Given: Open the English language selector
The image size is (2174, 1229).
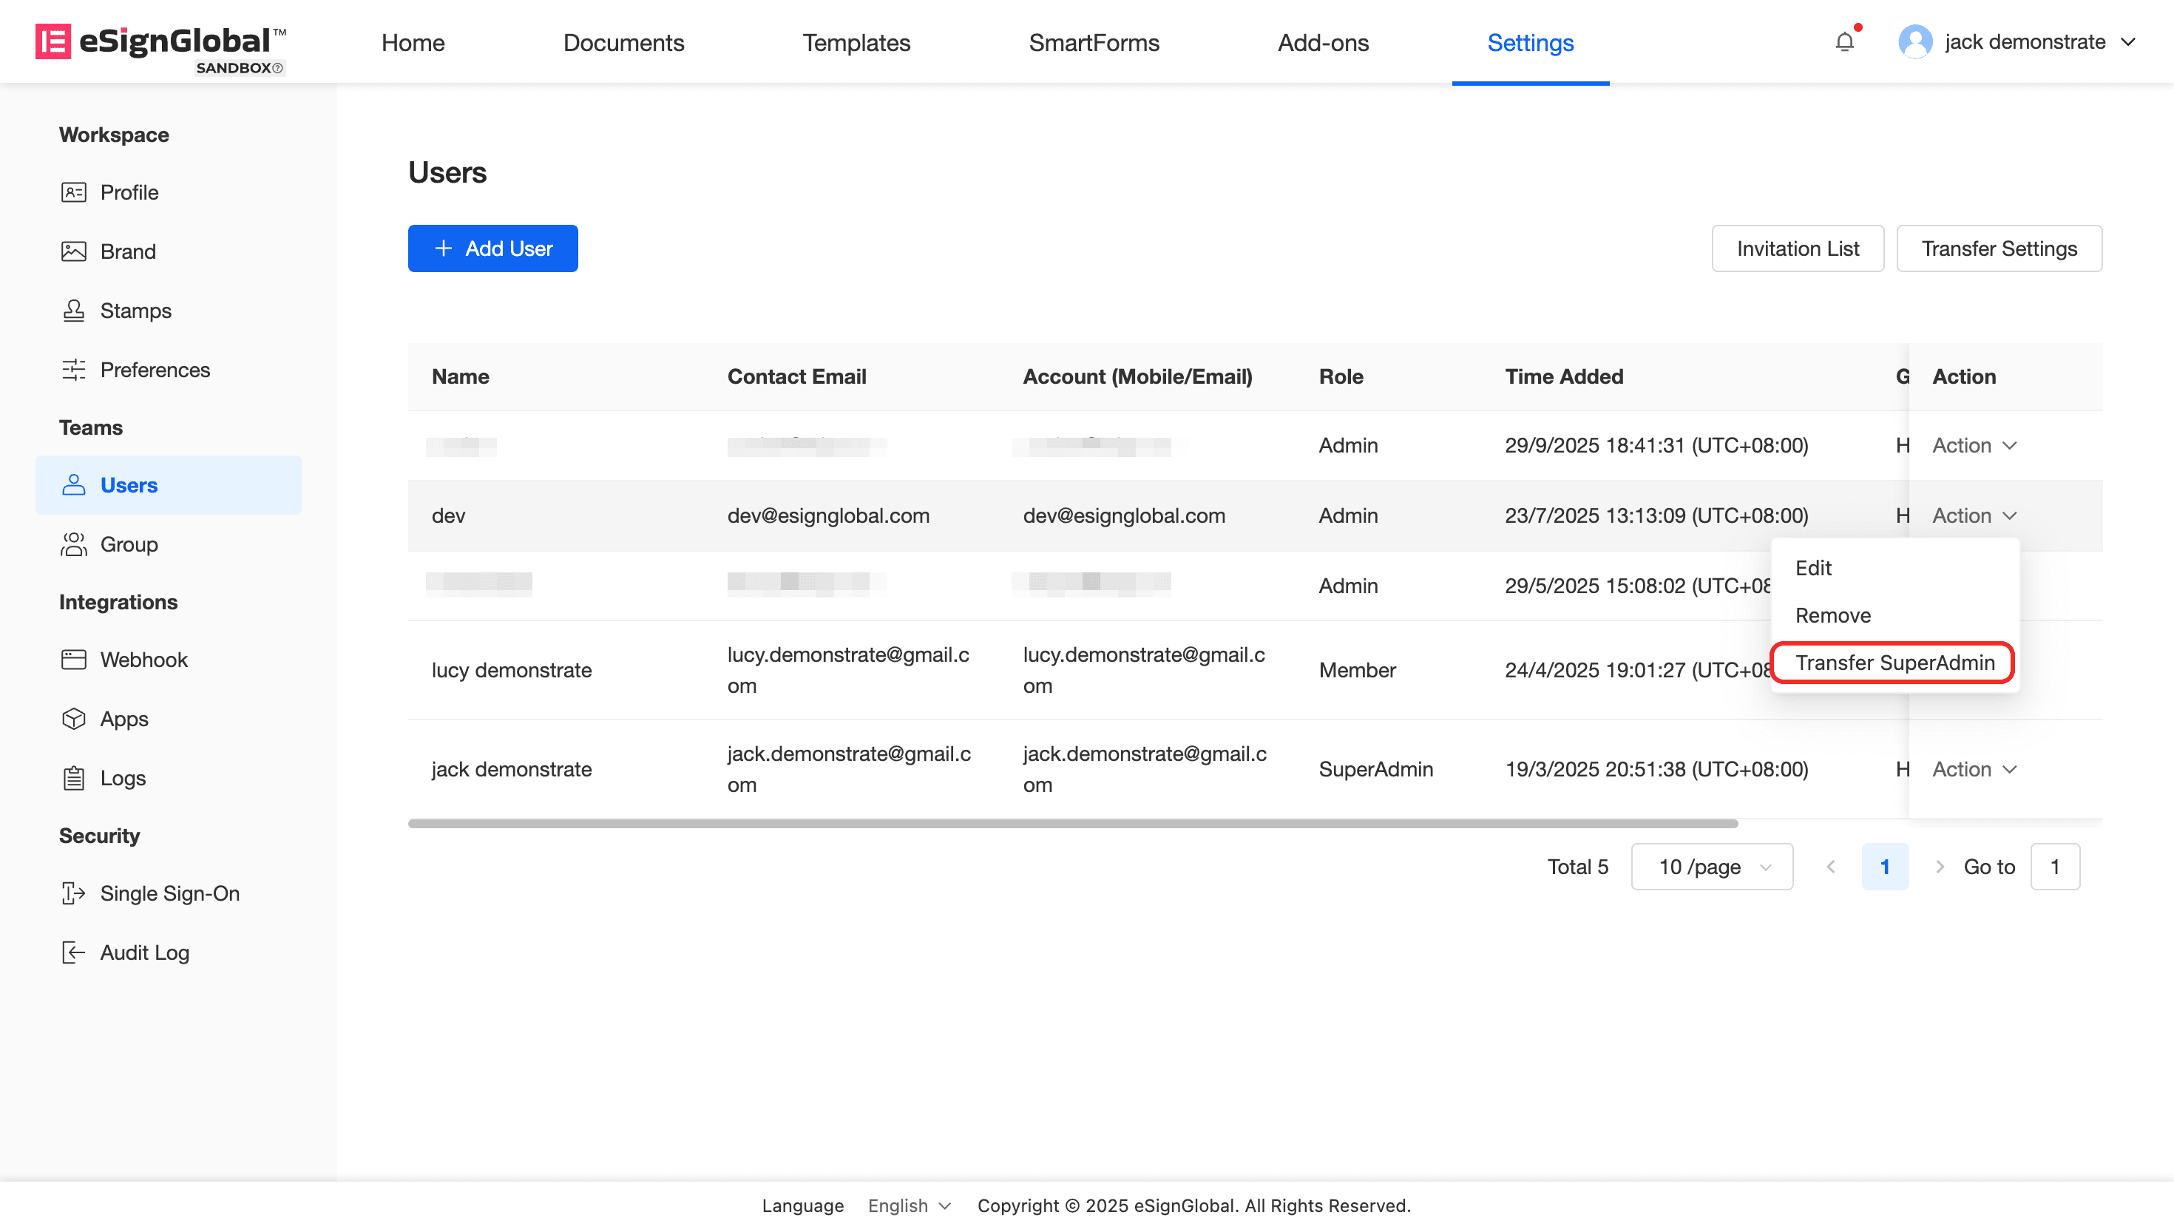Looking at the screenshot, I should [909, 1205].
